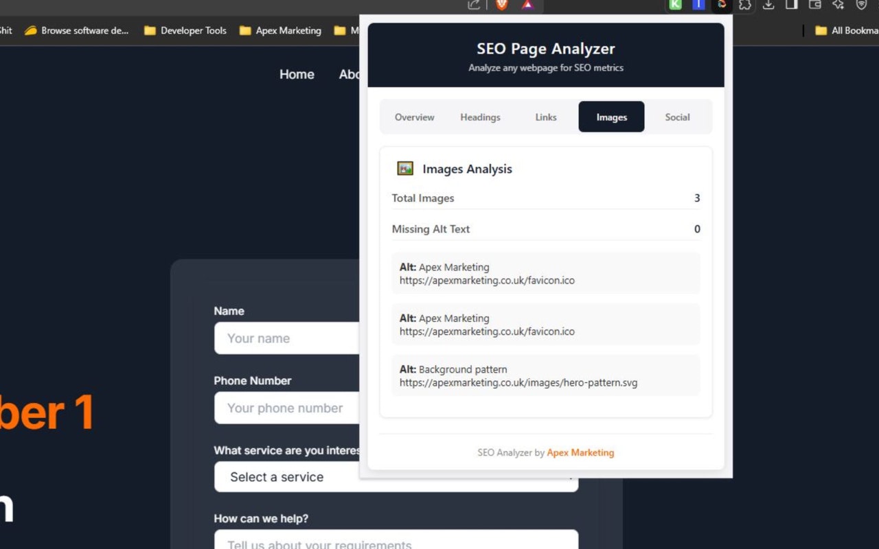
Task: Open the Apex Marketing bookmark folder
Action: 280,30
